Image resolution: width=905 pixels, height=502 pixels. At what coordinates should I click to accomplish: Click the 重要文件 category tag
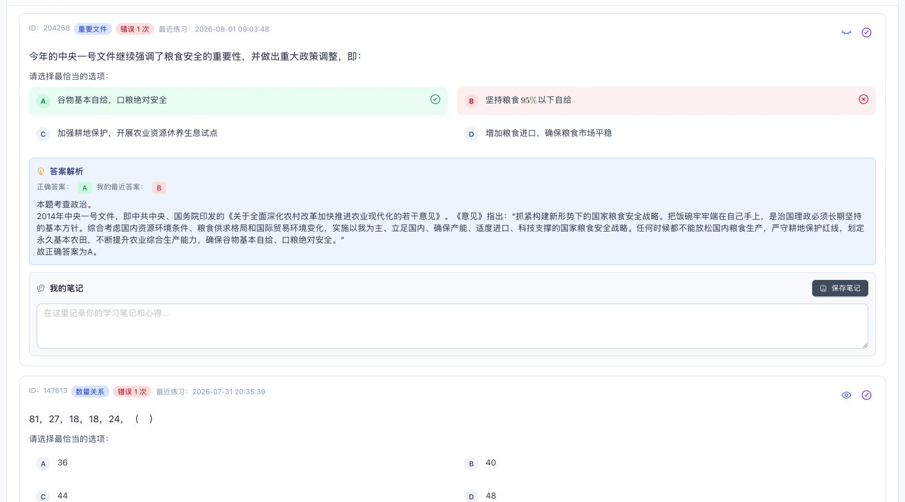tap(93, 29)
